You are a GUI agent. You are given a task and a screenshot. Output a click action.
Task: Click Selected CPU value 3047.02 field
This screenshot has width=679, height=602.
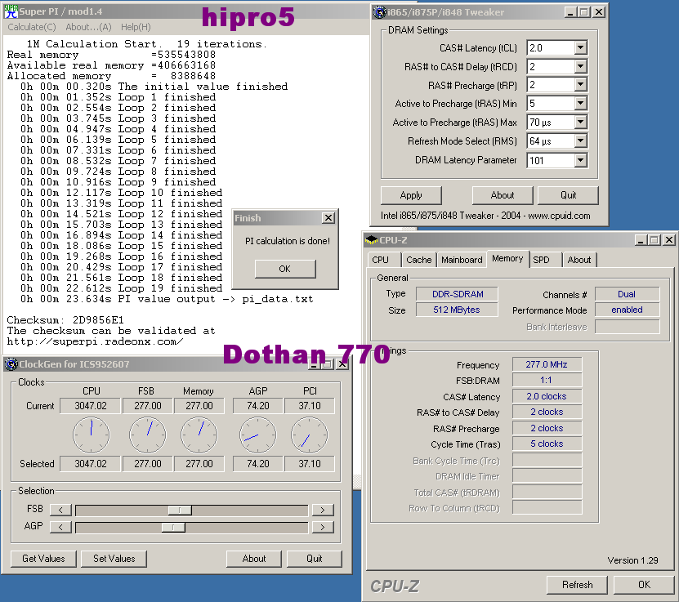[91, 464]
